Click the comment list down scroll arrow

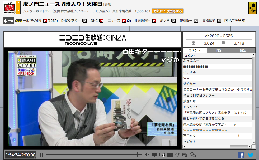pos(253,143)
